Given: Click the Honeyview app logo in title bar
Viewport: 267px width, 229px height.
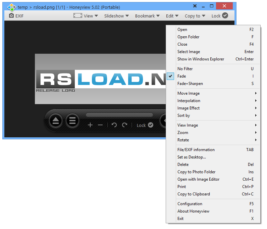Looking at the screenshot, I should click(x=12, y=7).
